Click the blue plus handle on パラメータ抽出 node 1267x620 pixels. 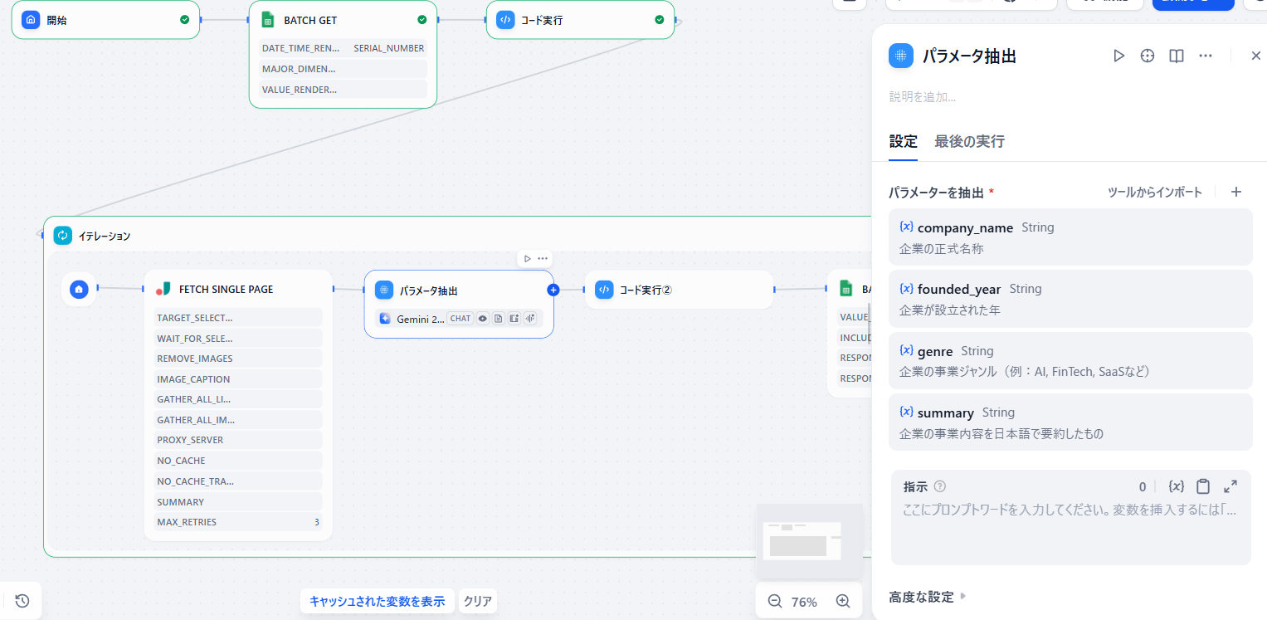click(553, 290)
